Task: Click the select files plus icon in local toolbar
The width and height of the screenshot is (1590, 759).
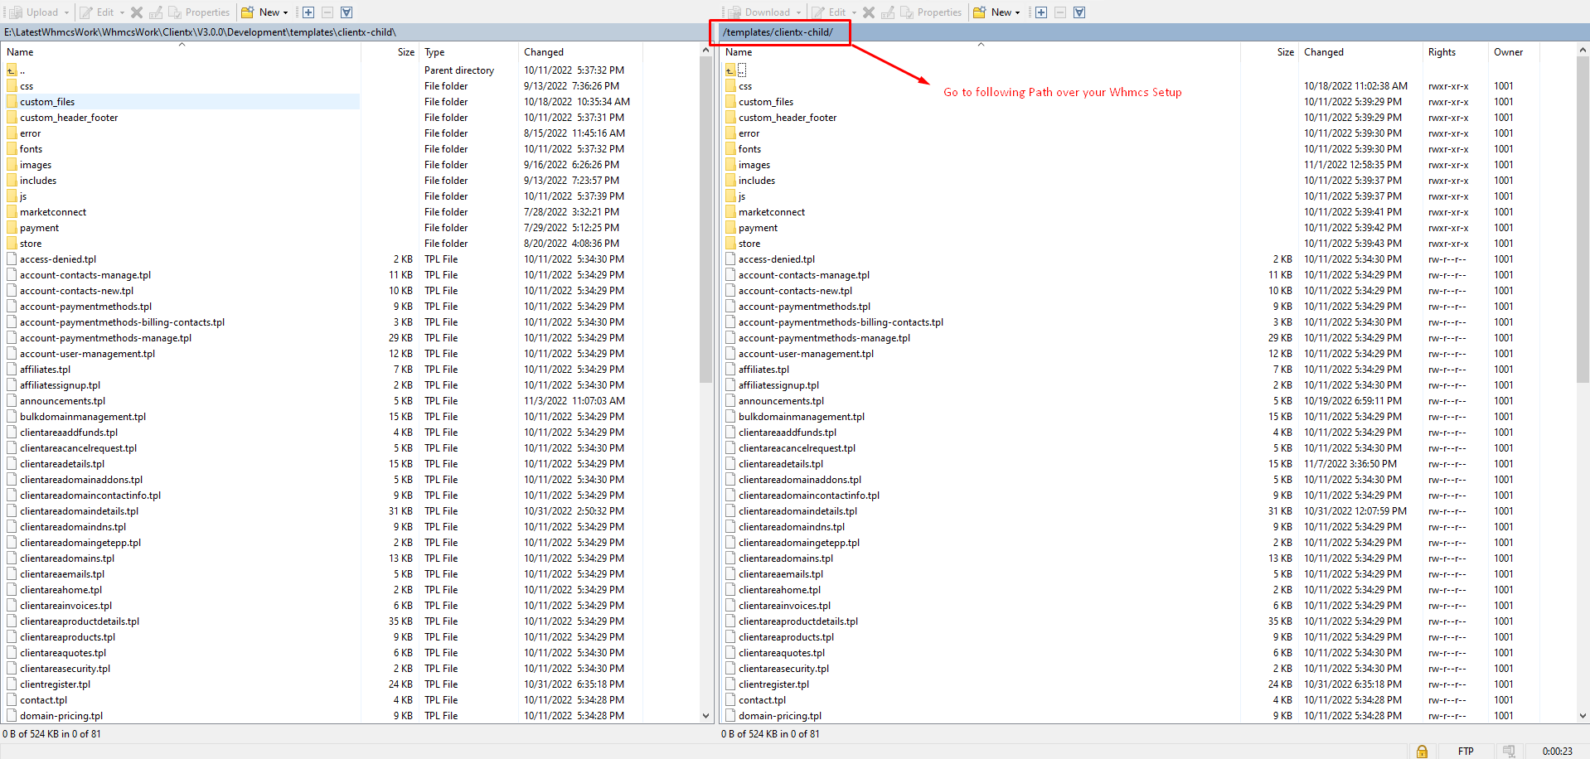Action: click(308, 12)
